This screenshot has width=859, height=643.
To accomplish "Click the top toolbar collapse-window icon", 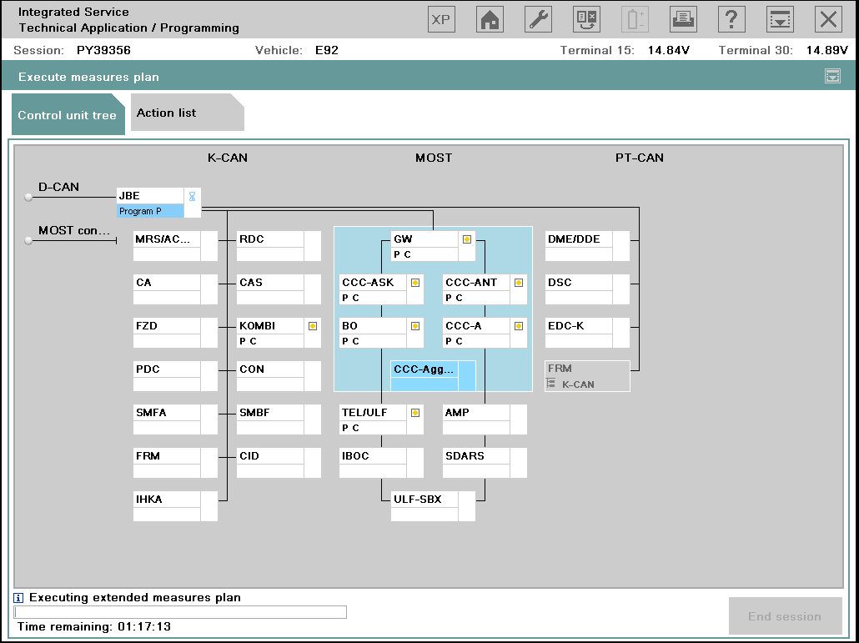I will click(780, 20).
